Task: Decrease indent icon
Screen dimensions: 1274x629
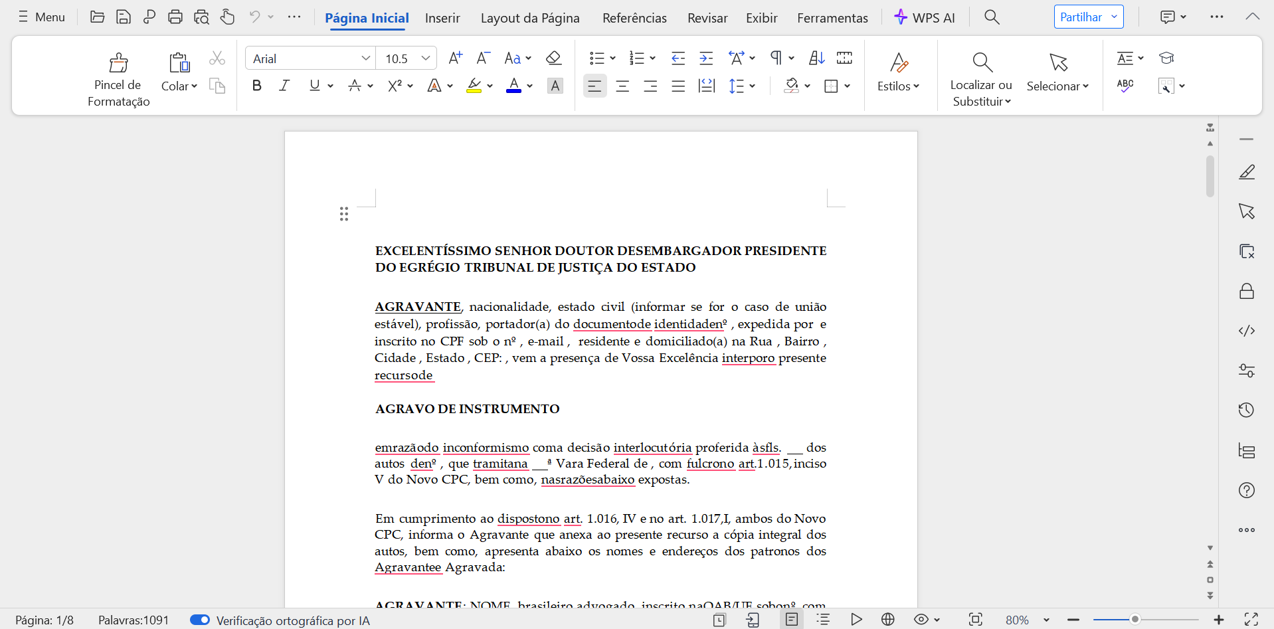Action: pyautogui.click(x=678, y=58)
